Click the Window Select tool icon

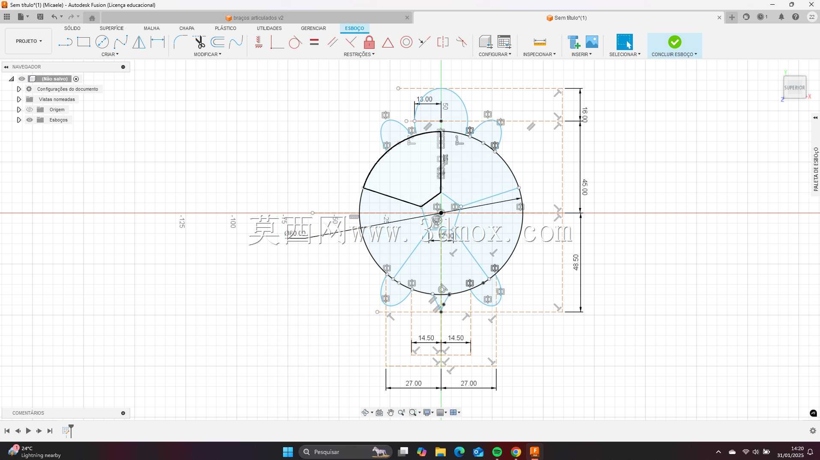click(624, 42)
